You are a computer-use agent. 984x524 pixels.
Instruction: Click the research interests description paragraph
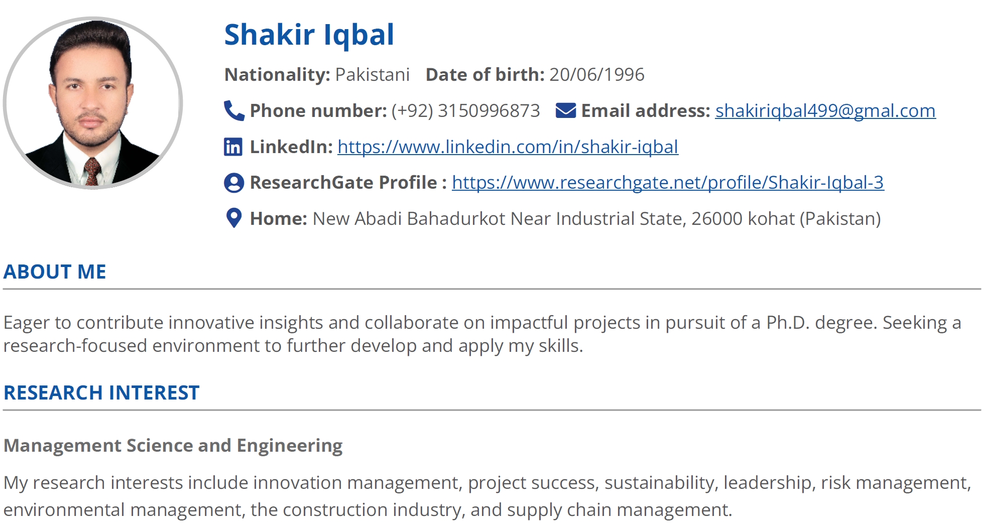click(x=487, y=496)
